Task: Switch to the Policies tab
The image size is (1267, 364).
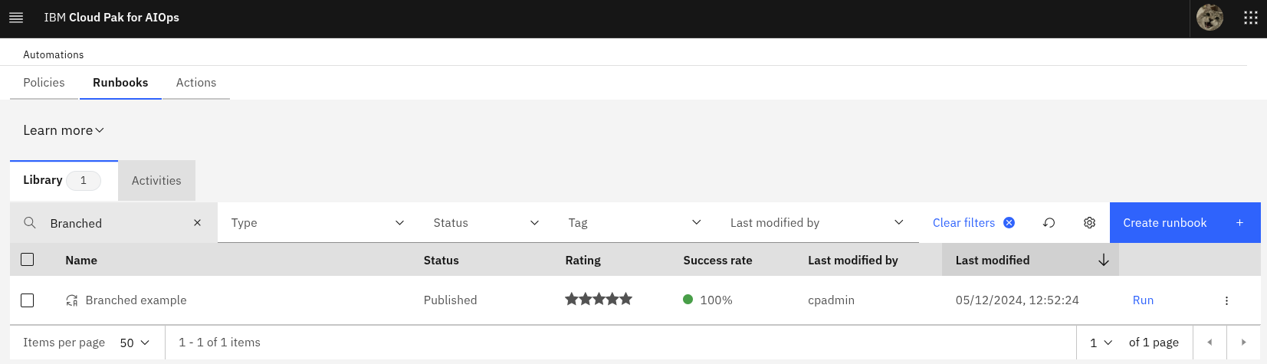Action: [44, 83]
